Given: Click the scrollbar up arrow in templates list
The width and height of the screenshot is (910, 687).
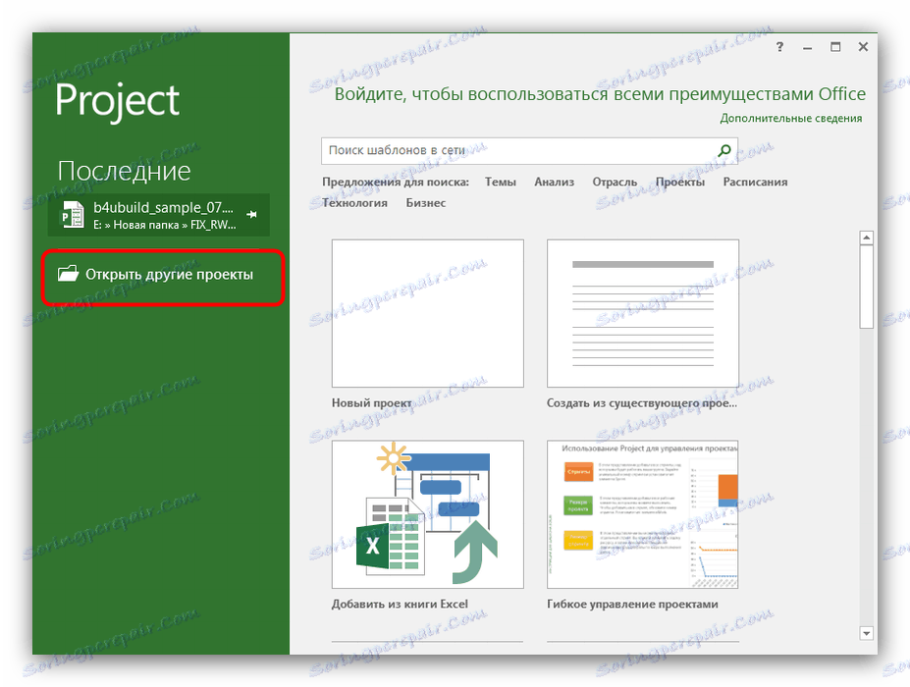Looking at the screenshot, I should pyautogui.click(x=866, y=238).
